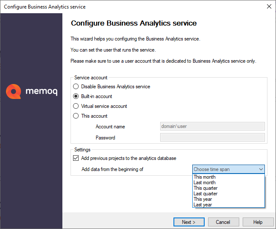
Task: Select Disable Business Analytics service option
Action: pyautogui.click(x=76, y=87)
